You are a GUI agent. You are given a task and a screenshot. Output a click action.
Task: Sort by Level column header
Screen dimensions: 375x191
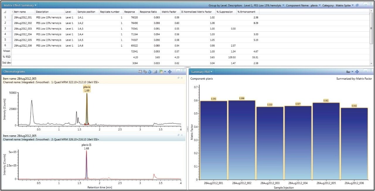click(x=70, y=12)
